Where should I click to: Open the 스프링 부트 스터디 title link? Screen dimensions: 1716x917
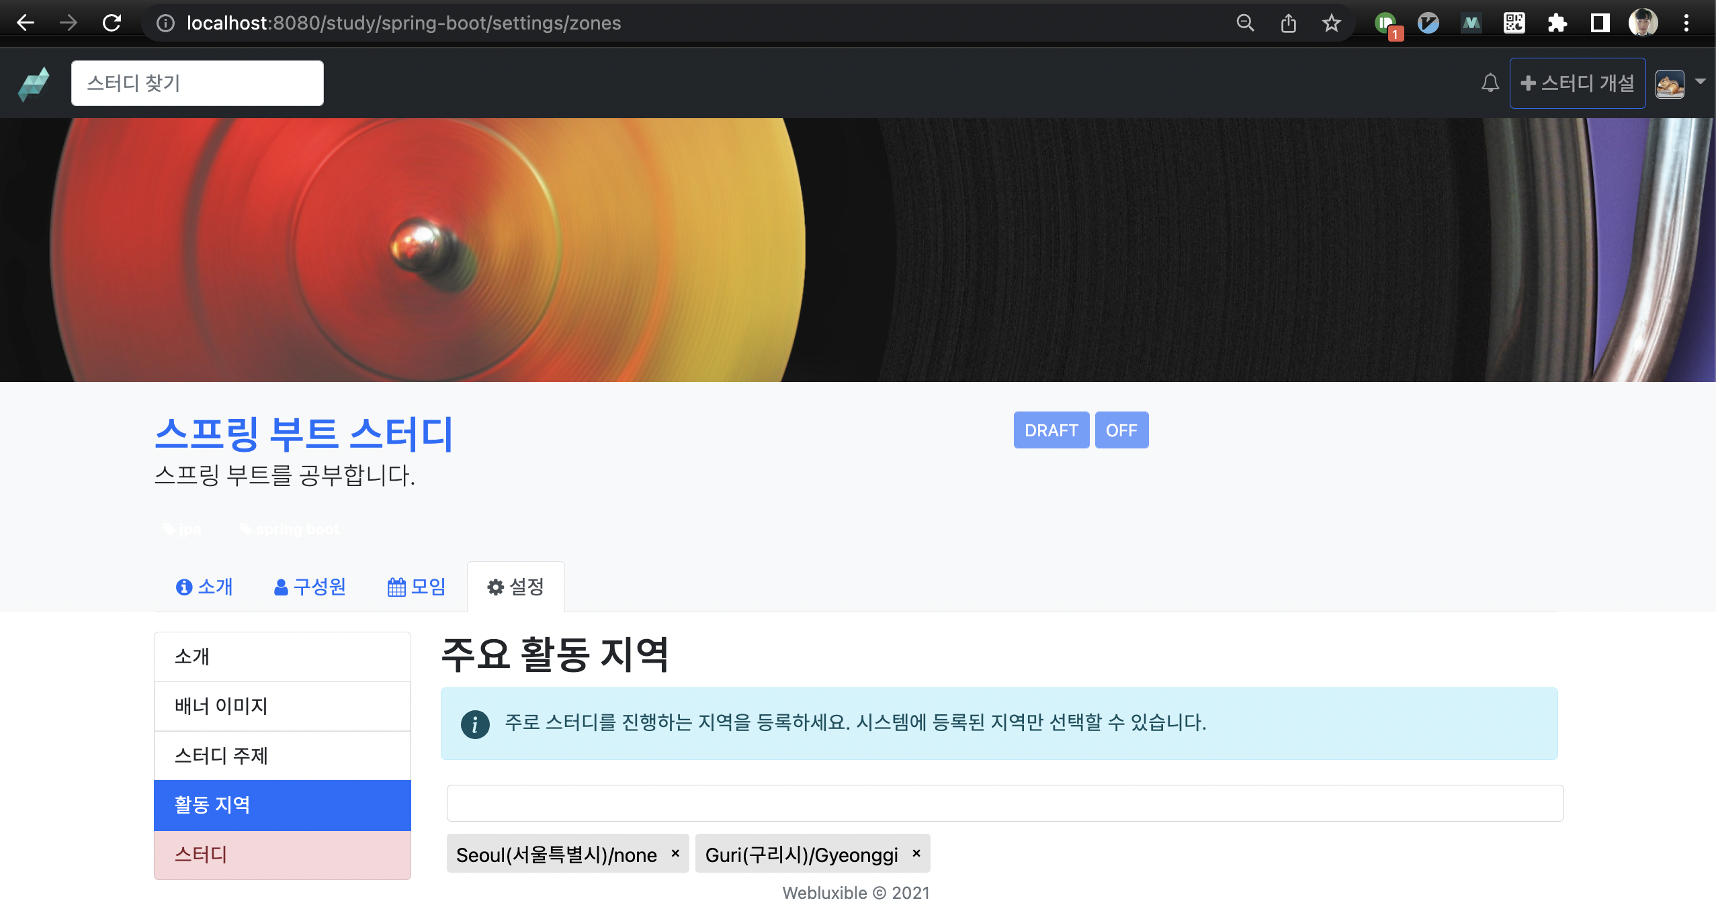304,434
